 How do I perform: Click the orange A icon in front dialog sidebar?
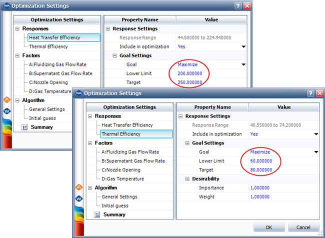78,187
